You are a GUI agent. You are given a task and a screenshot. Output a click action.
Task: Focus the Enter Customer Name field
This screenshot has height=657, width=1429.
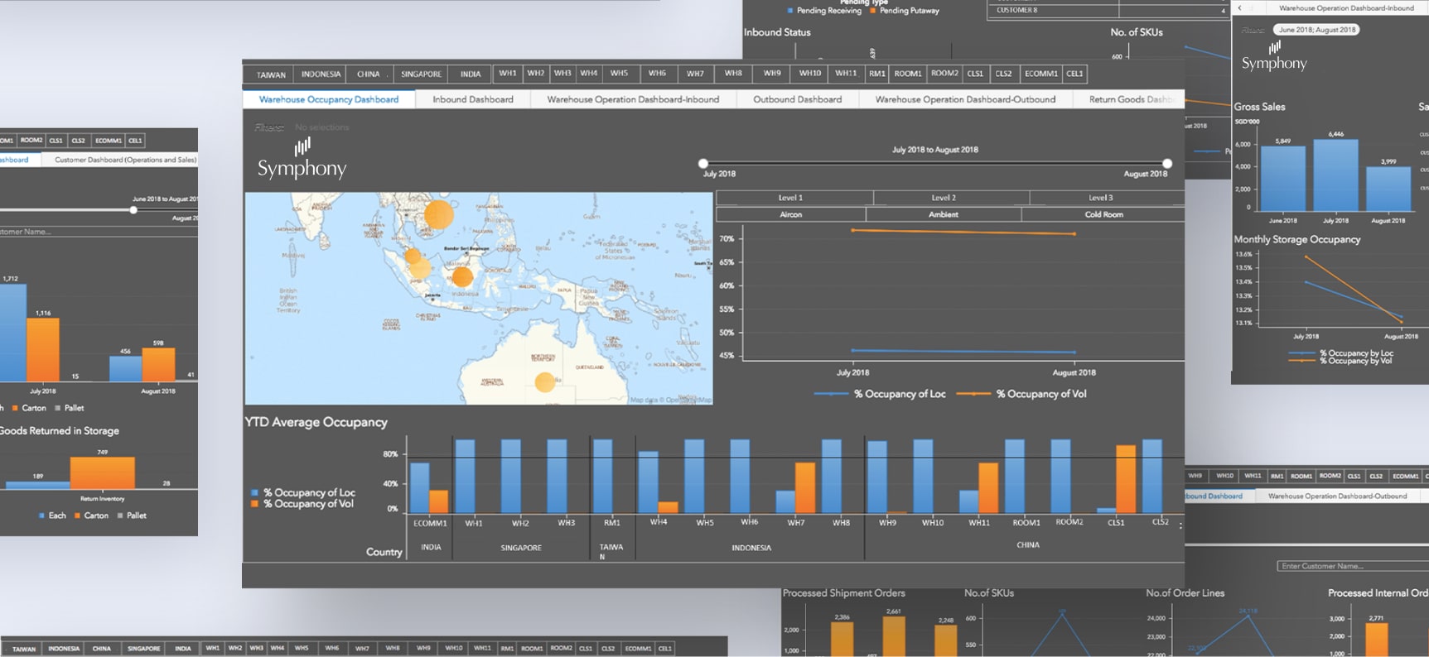(1353, 566)
